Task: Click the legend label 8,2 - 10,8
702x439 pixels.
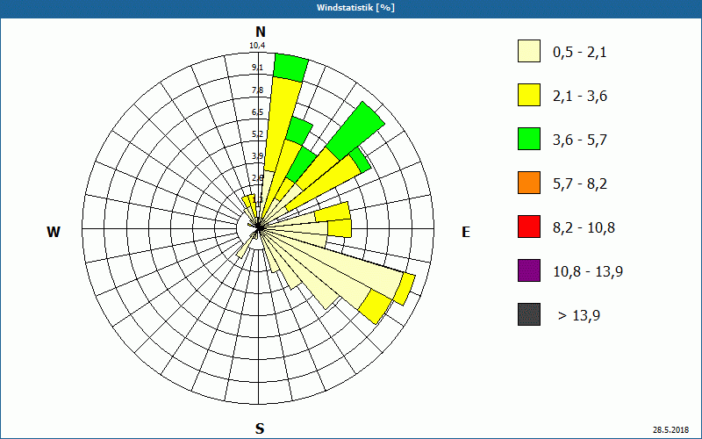Action: tap(584, 228)
